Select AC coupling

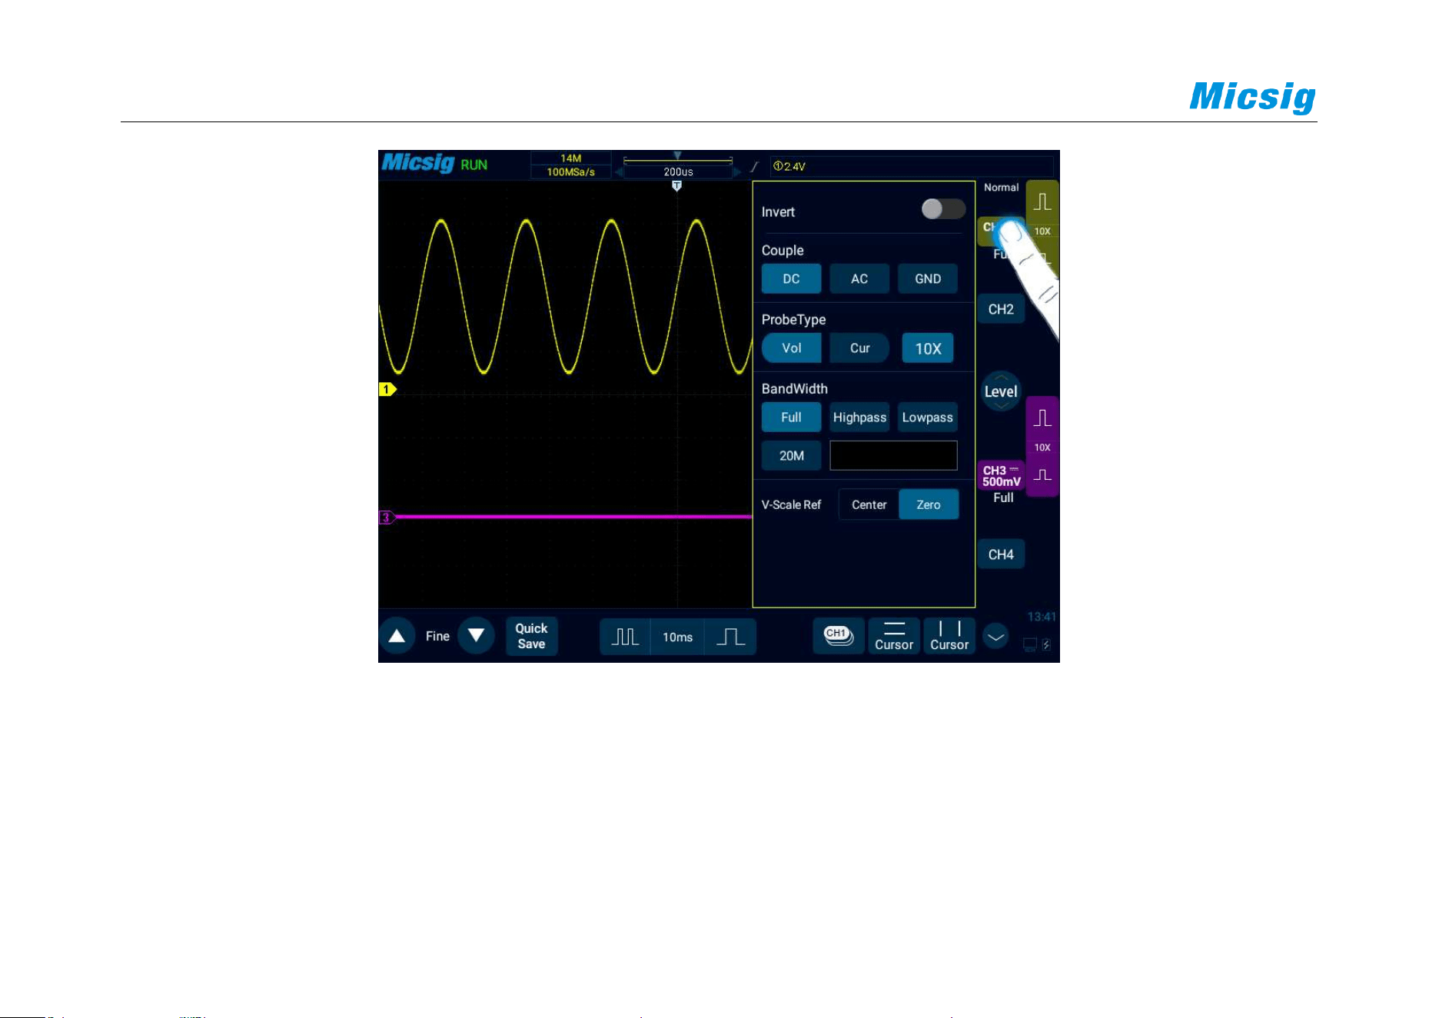(x=859, y=278)
